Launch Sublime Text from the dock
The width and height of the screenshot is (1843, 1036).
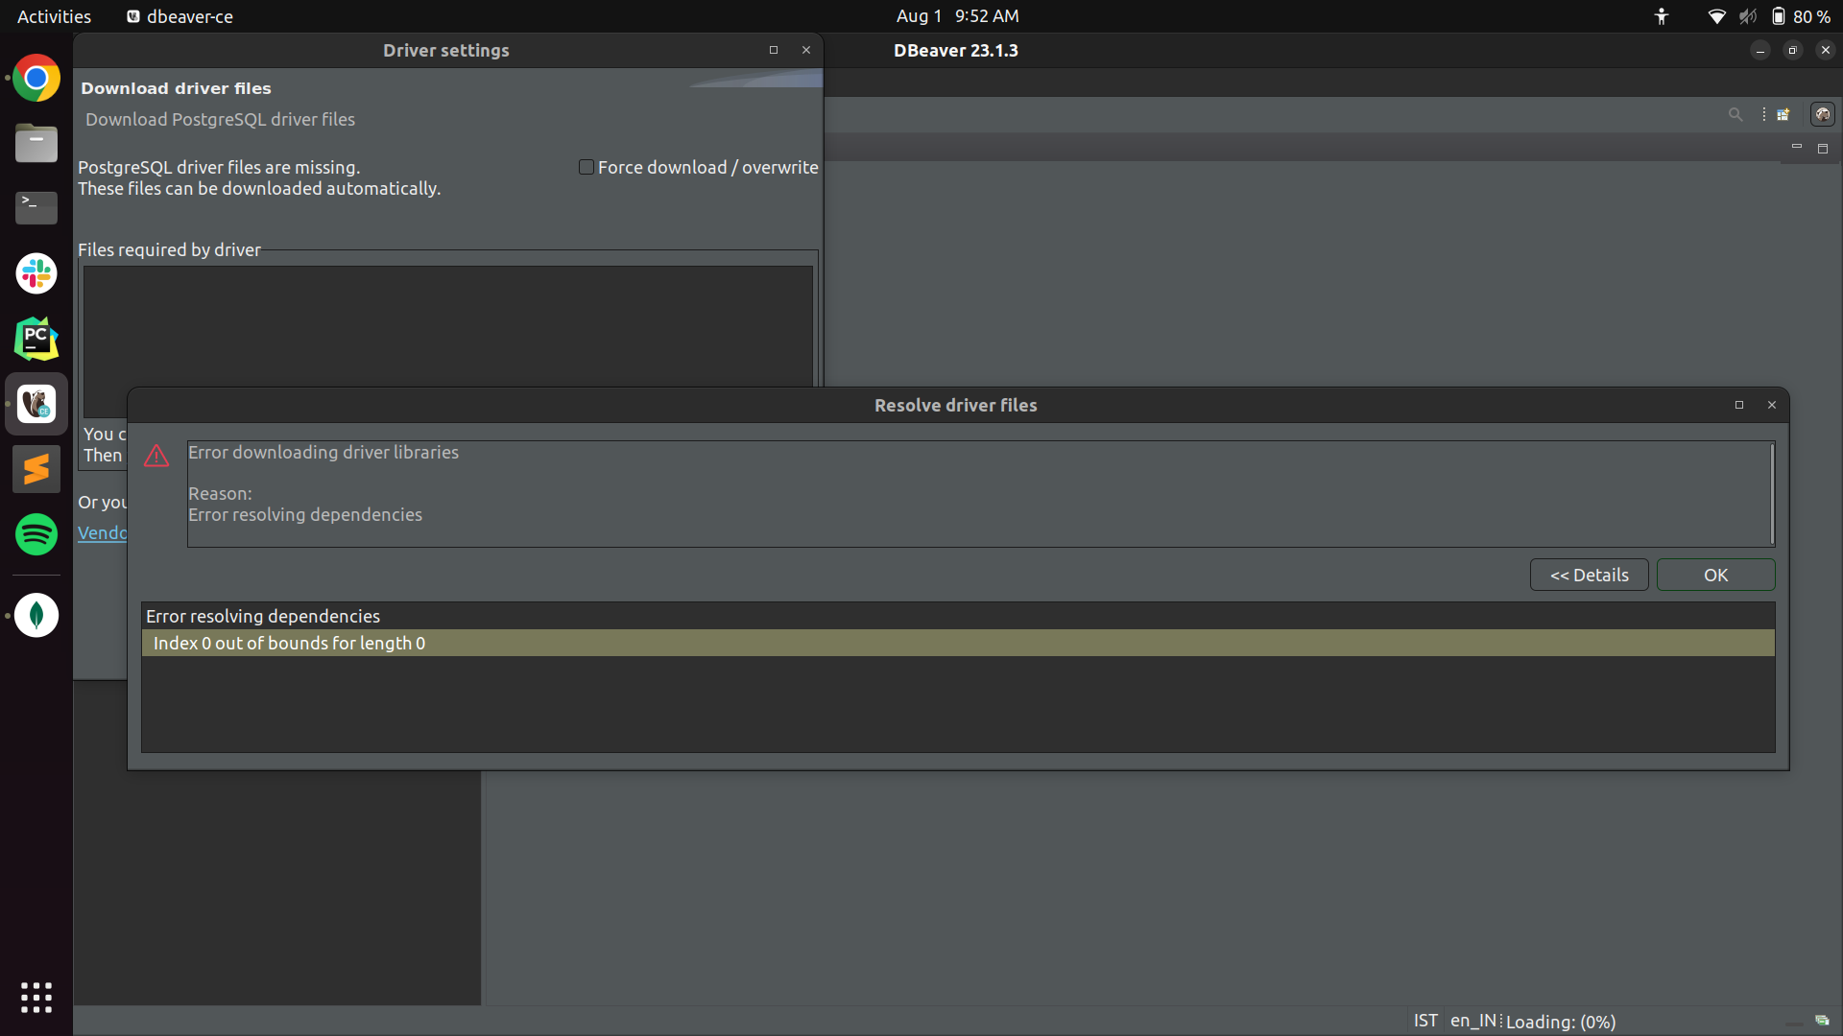[x=36, y=469]
